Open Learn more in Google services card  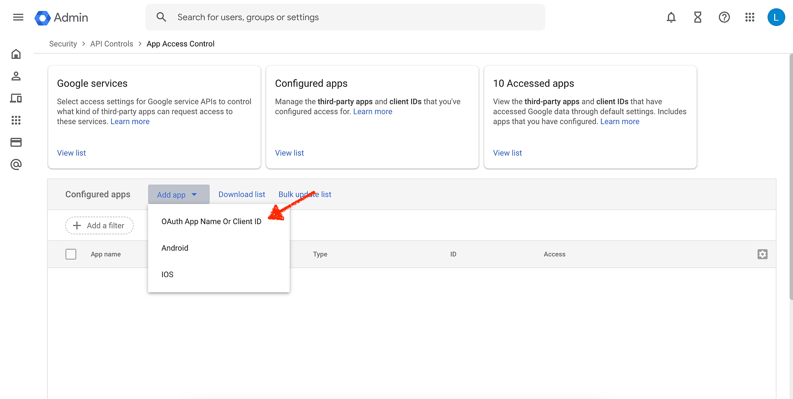pos(130,122)
